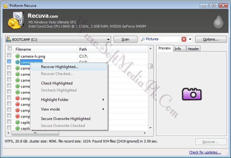Click the vertical scrollbar thumb

(x=150, y=66)
